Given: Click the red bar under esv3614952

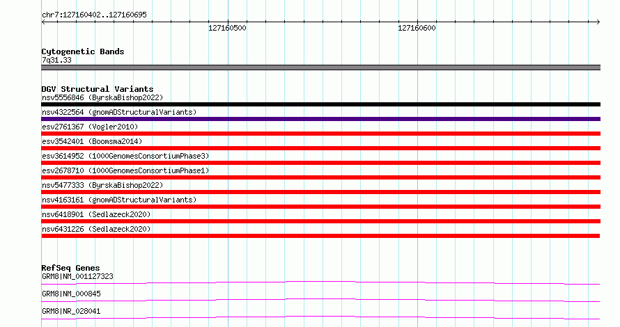Looking at the screenshot, I should coord(320,163).
